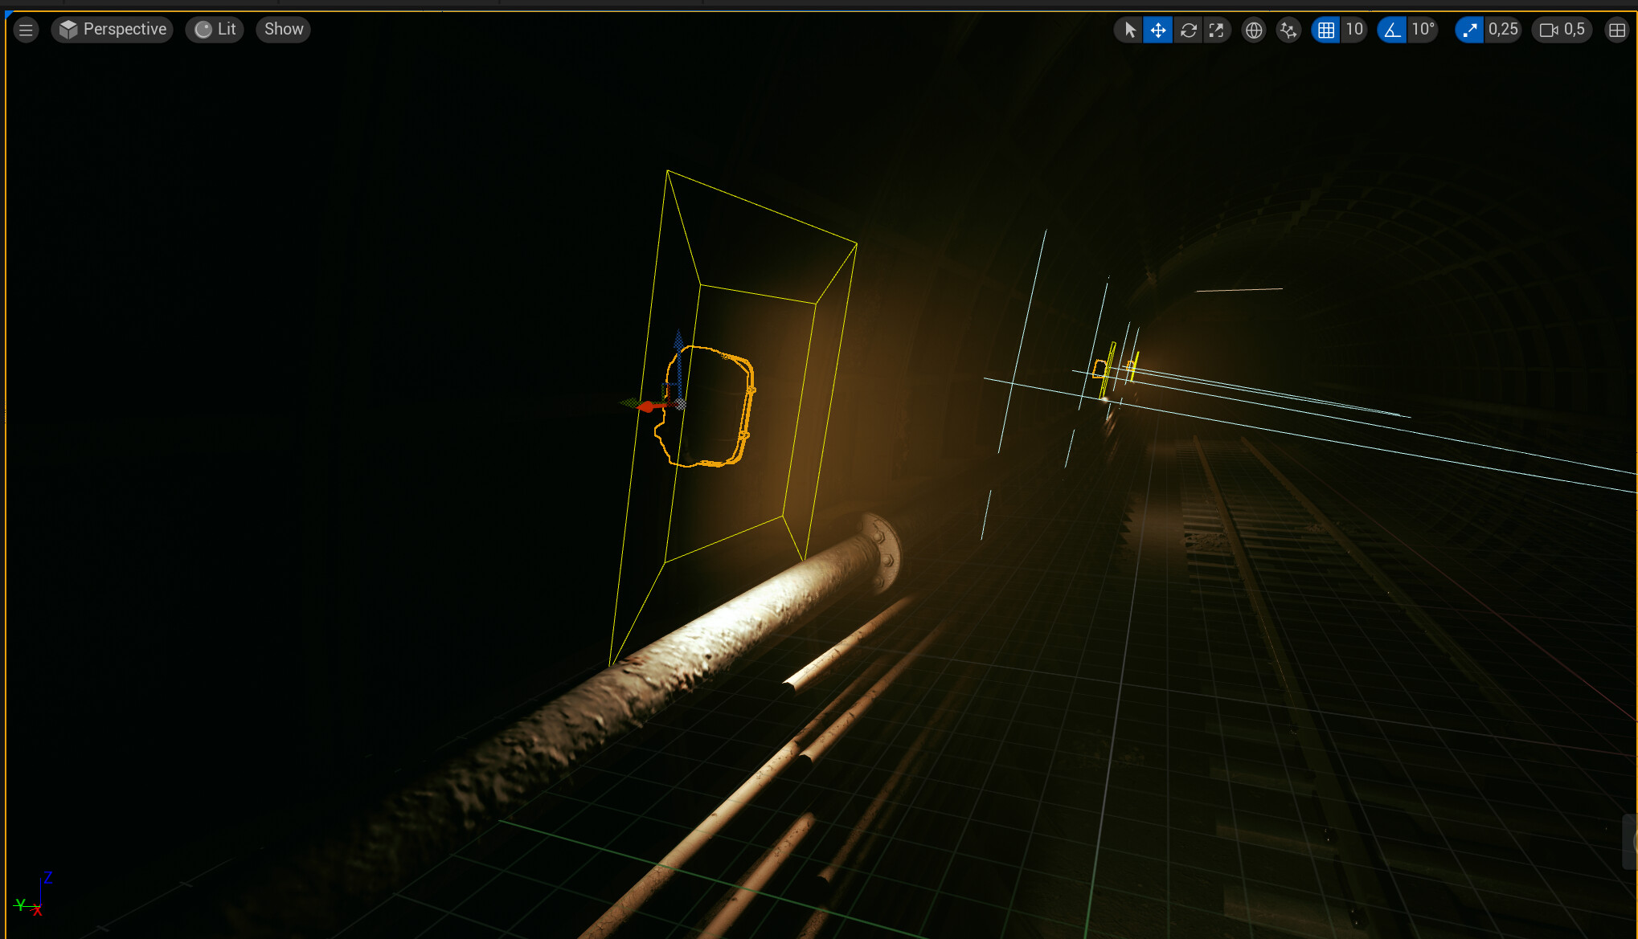Click the rotation snap value 10°
Screen dimensions: 1638x939
click(1423, 29)
